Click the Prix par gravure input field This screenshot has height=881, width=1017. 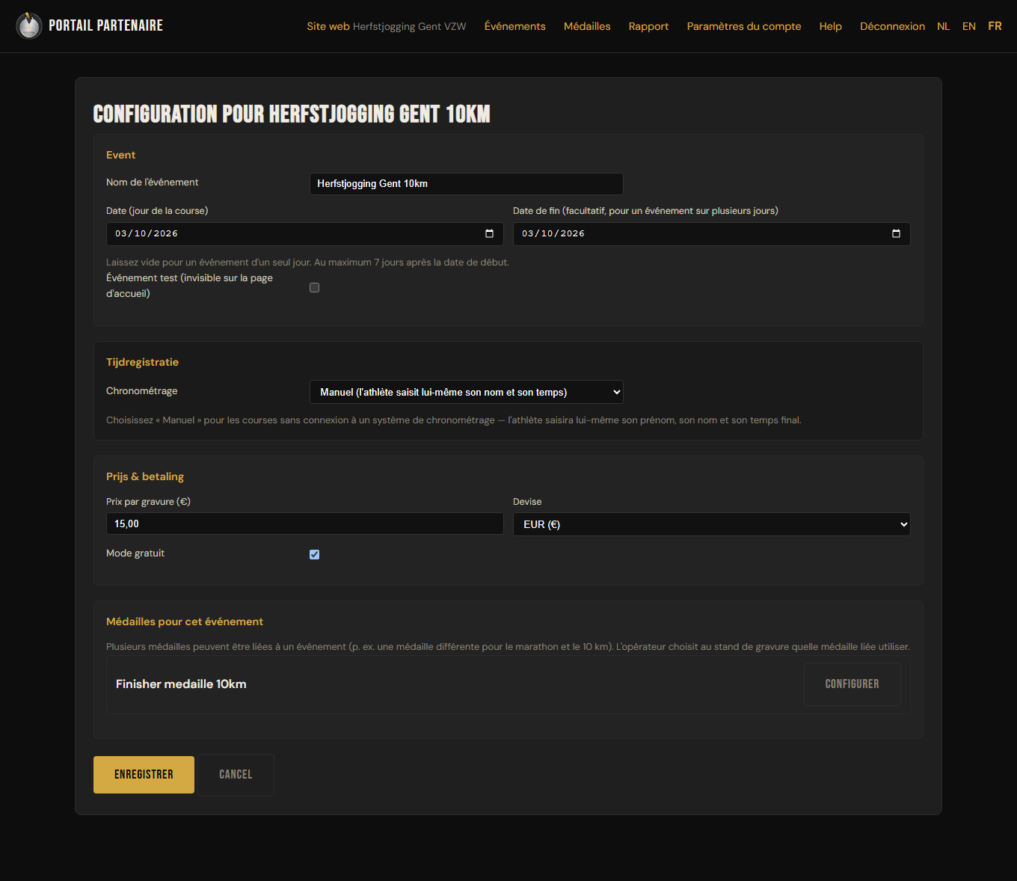pyautogui.click(x=305, y=524)
